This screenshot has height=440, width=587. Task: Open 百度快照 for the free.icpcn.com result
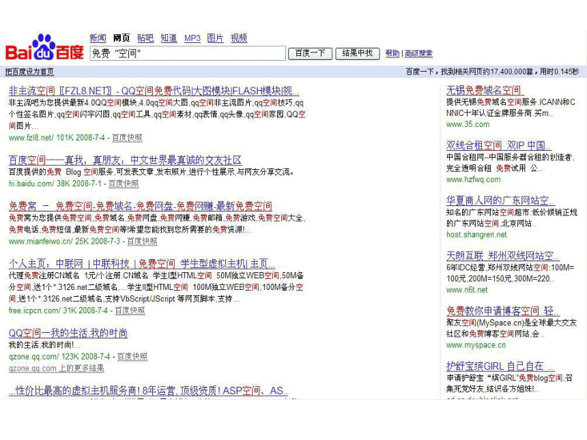[130, 310]
